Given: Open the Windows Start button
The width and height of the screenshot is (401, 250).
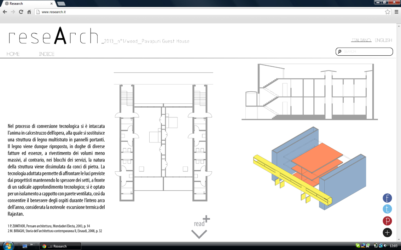Looking at the screenshot, I should click(x=7, y=245).
